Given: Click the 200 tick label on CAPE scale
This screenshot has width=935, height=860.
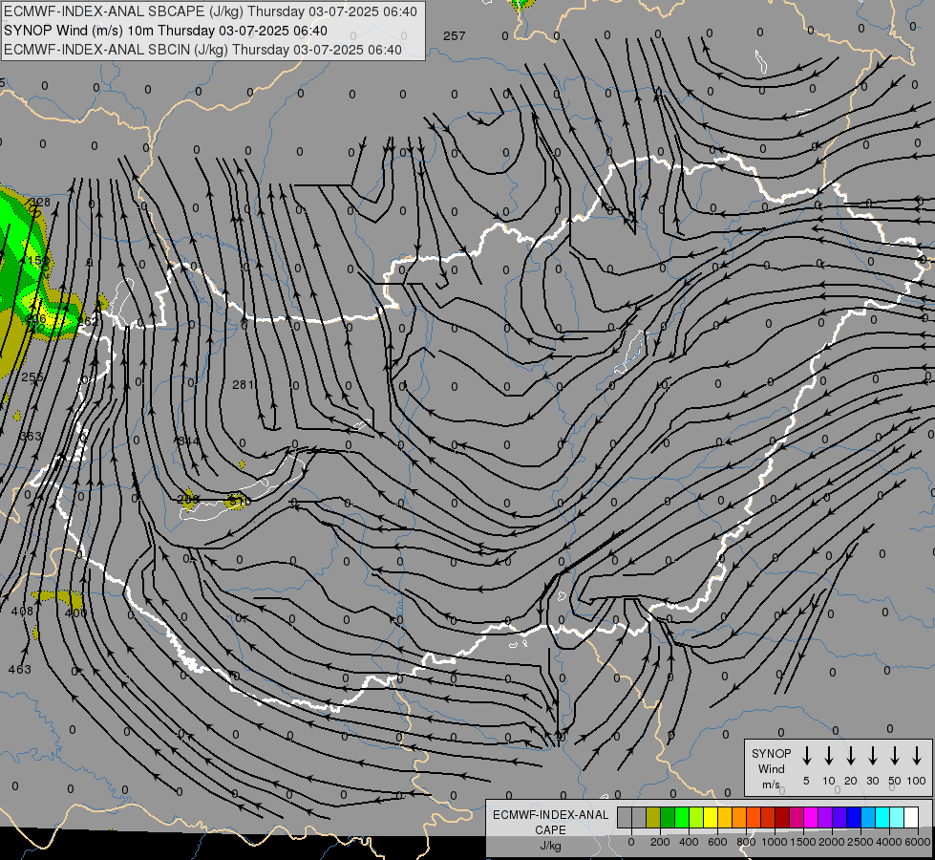Looking at the screenshot, I should pos(660,842).
